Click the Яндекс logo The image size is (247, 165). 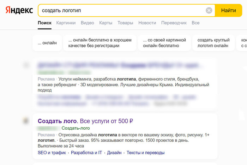[19, 10]
